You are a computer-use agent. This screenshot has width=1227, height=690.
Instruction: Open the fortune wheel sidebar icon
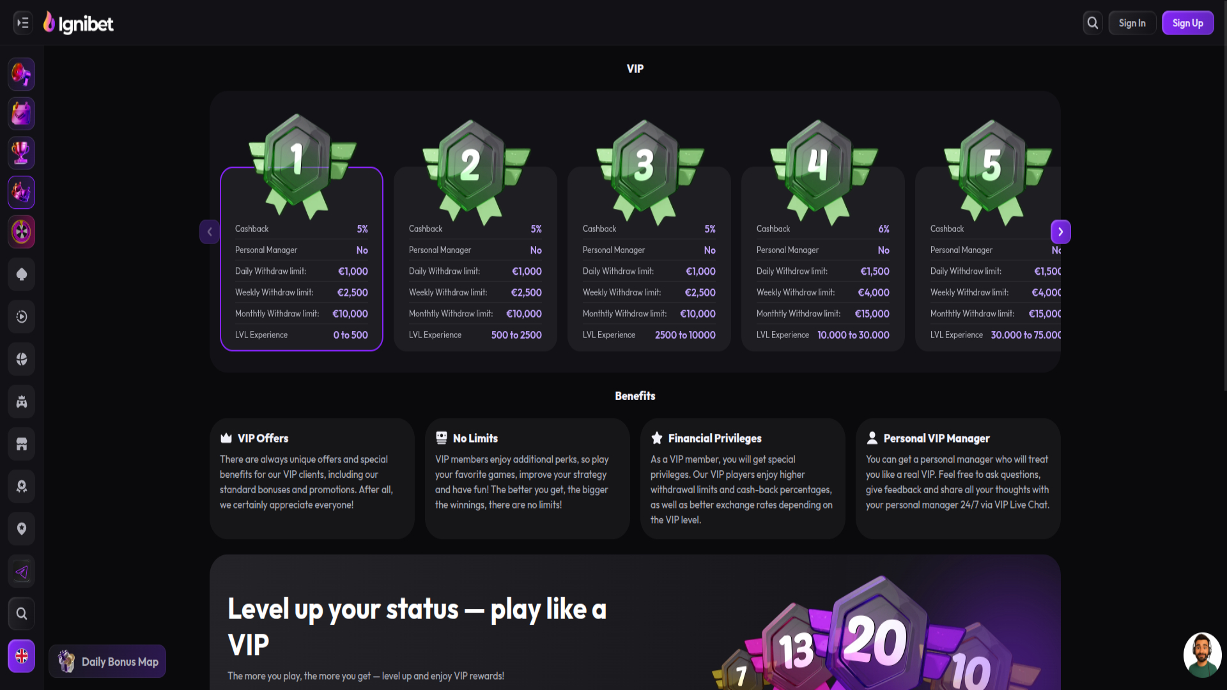coord(22,231)
